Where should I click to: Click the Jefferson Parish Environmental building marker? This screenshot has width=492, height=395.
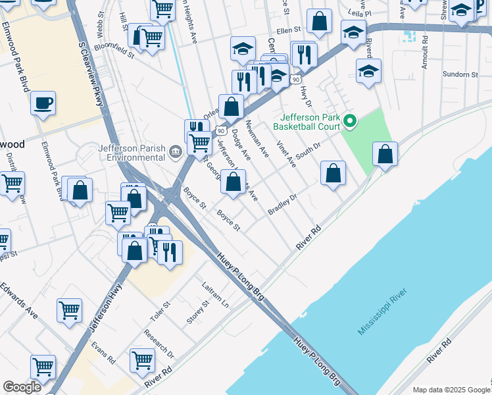coord(176,152)
